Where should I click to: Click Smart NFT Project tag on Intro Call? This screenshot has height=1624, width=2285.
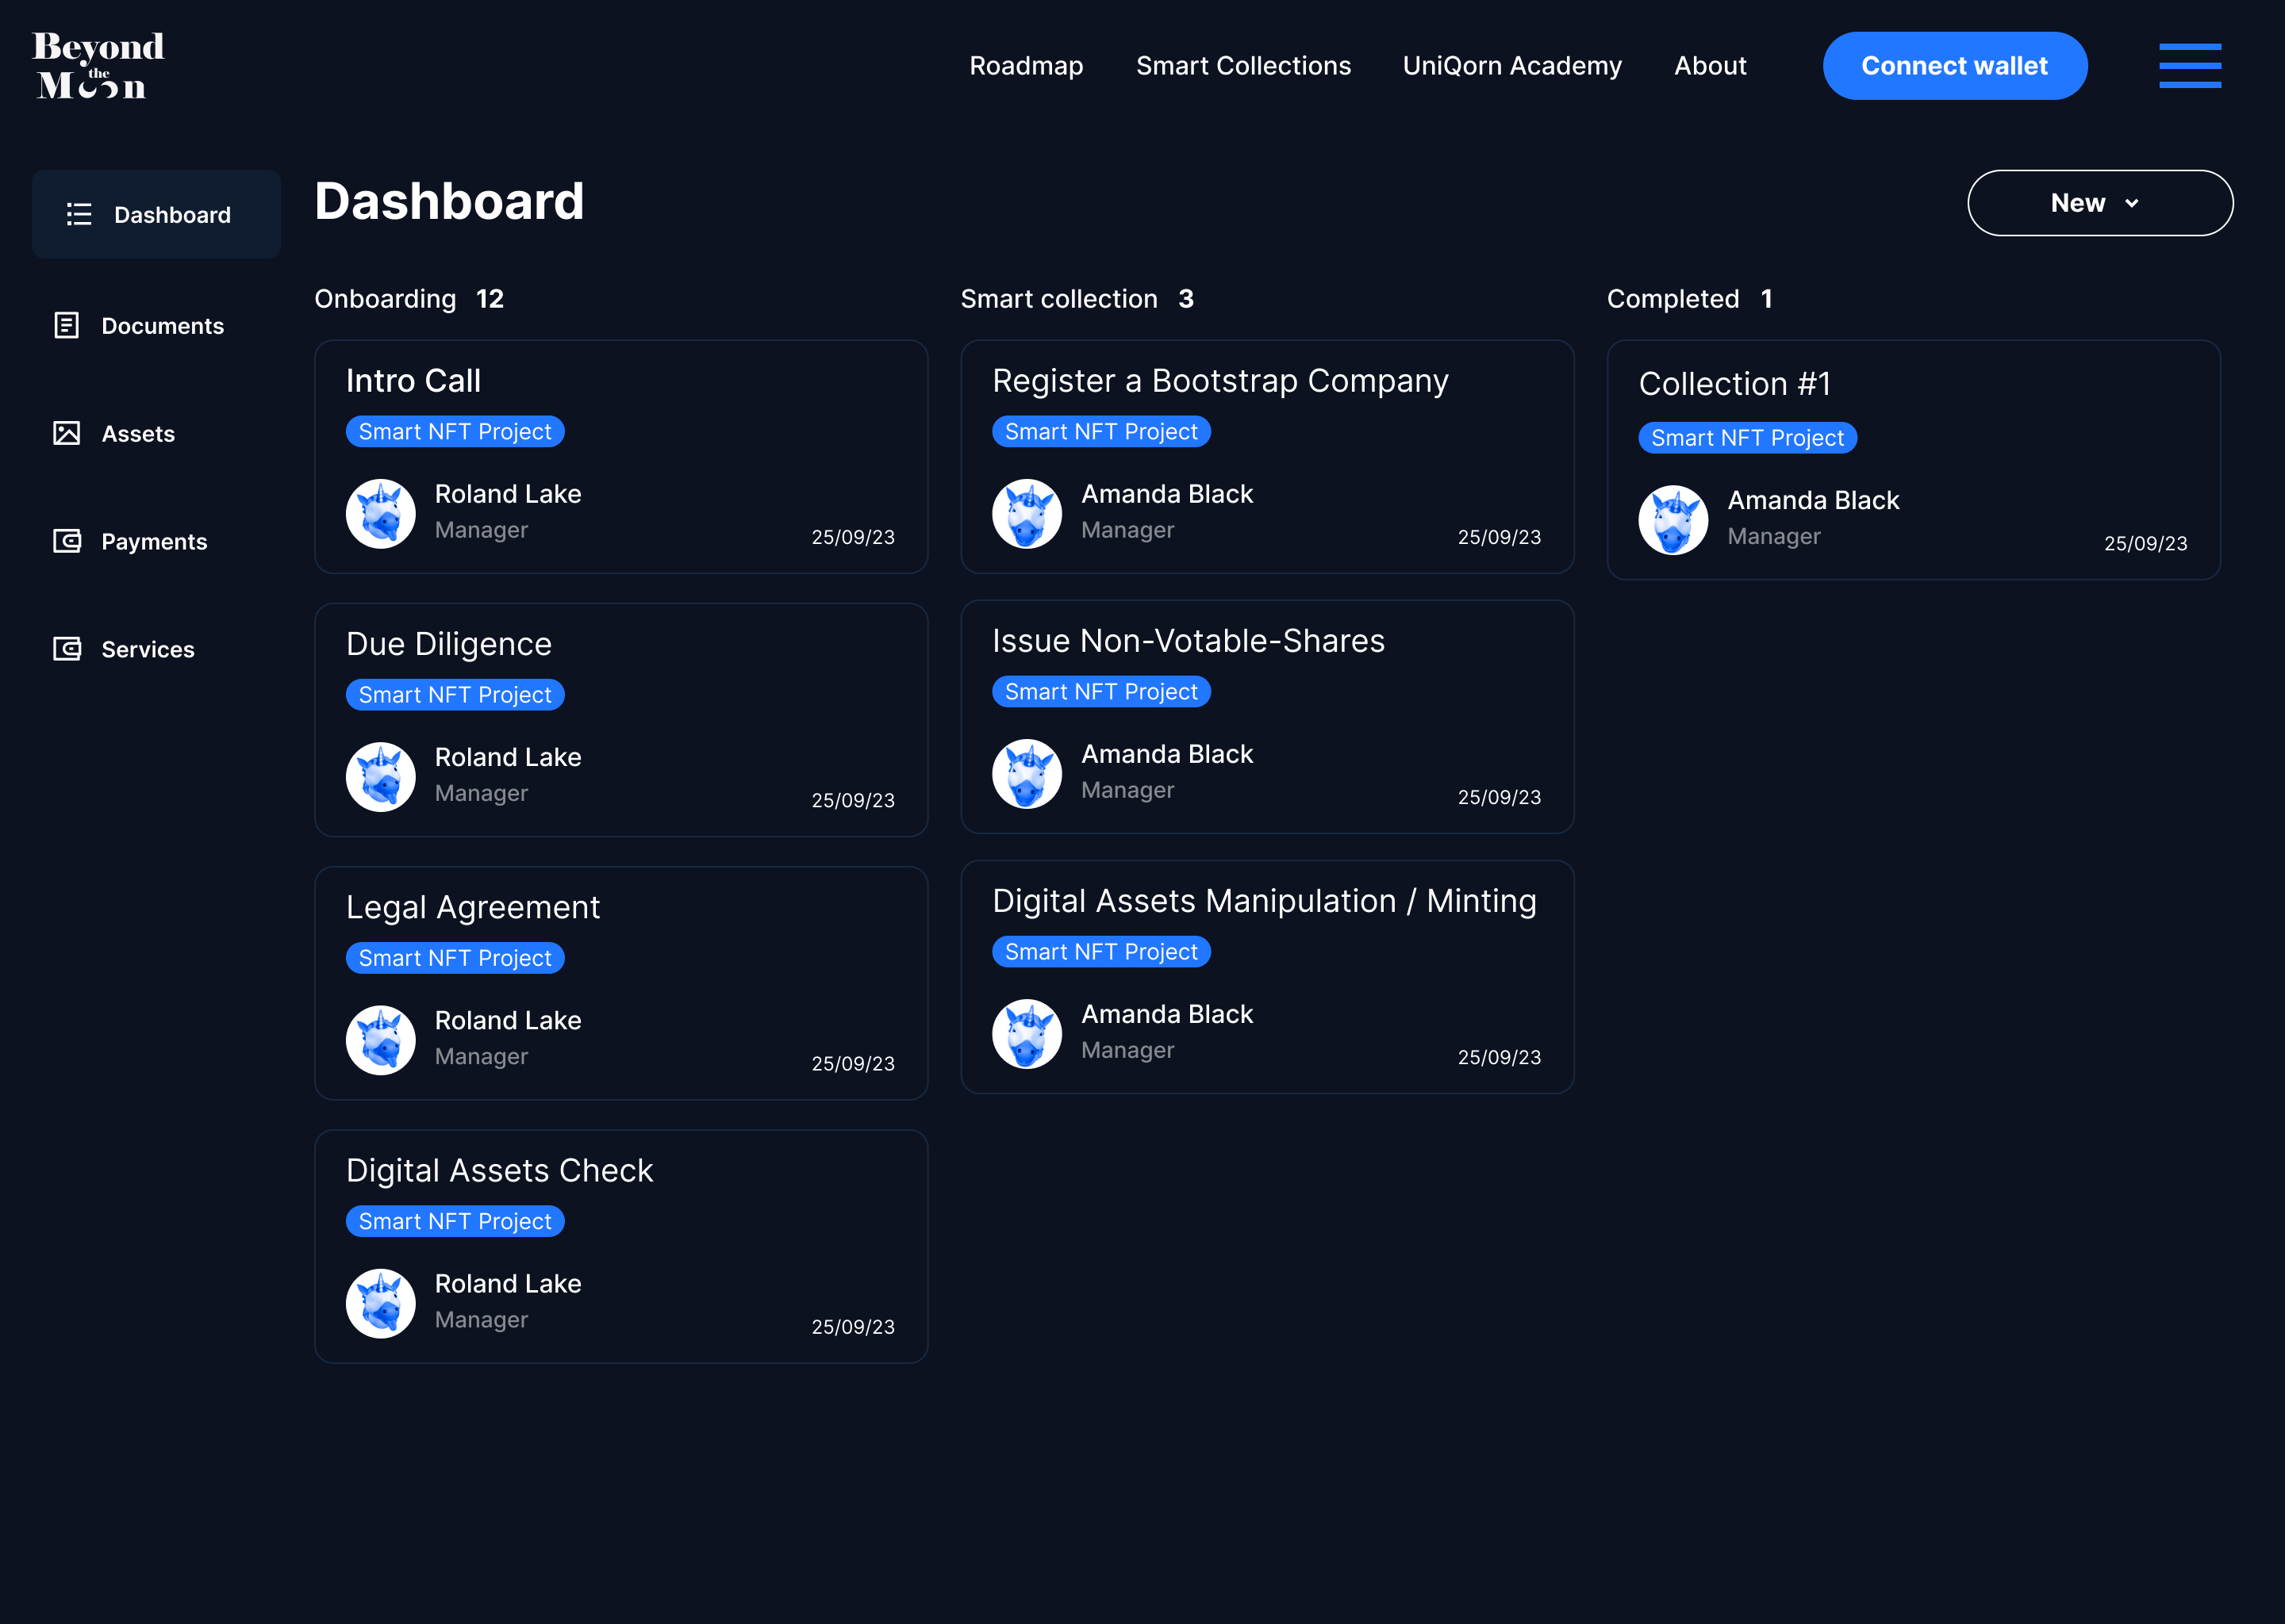tap(455, 431)
